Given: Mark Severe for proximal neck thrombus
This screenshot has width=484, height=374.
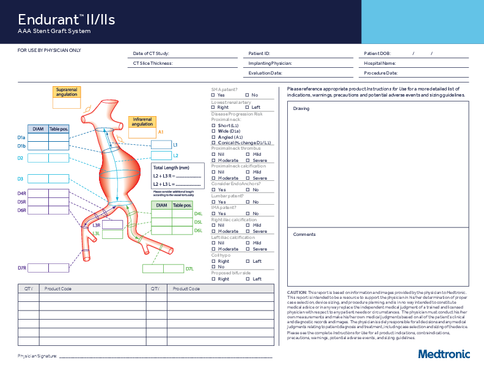Looking at the screenshot, I should (248, 161).
